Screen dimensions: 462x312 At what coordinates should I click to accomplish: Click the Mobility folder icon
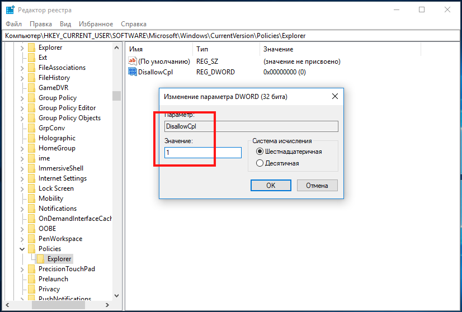[31, 198]
